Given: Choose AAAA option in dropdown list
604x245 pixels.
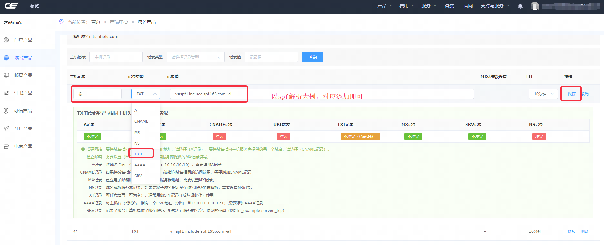Looking at the screenshot, I should coord(140,165).
